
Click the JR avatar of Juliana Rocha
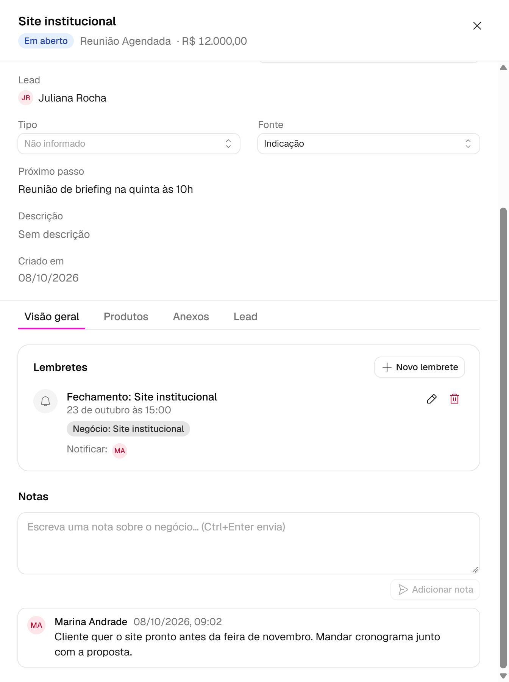tap(26, 98)
